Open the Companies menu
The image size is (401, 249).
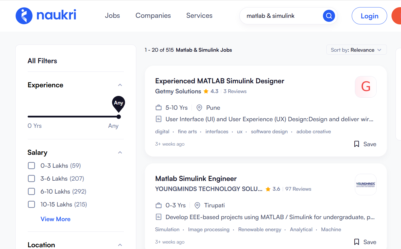tap(153, 16)
